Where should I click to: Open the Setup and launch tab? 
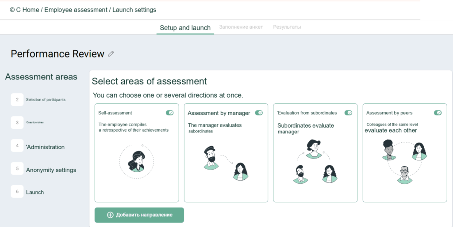point(185,28)
